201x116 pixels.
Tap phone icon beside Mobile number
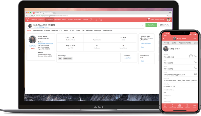click(x=195, y=56)
